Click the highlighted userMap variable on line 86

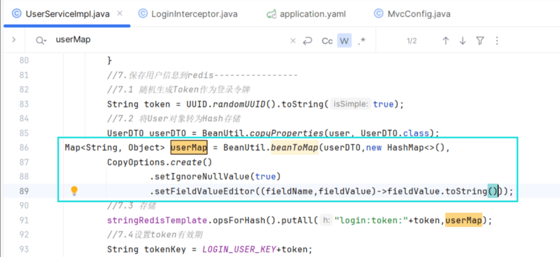point(189,148)
